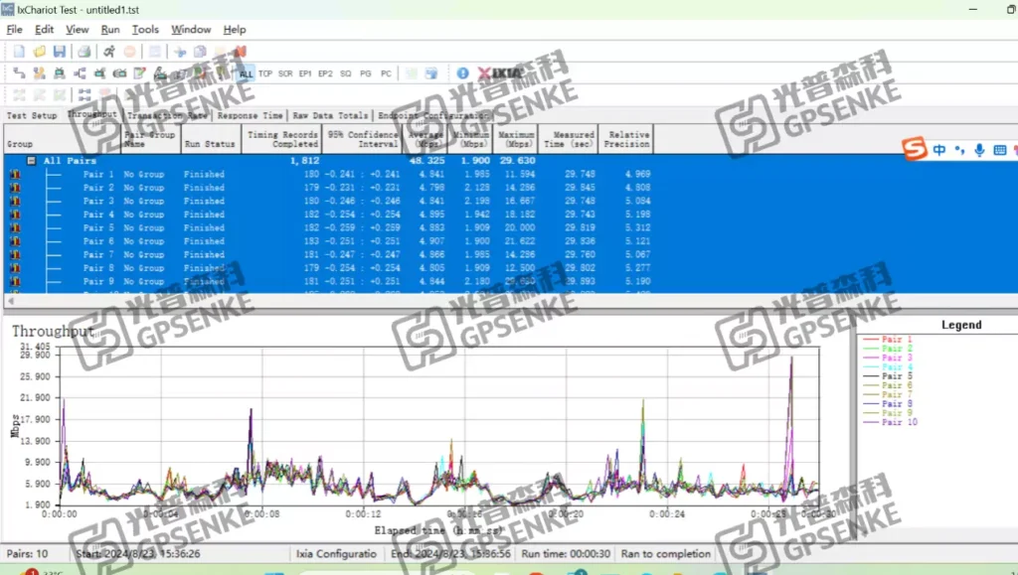Screen dimensions: 1018x575
Task: Click the Sogou S input method icon
Action: point(915,149)
